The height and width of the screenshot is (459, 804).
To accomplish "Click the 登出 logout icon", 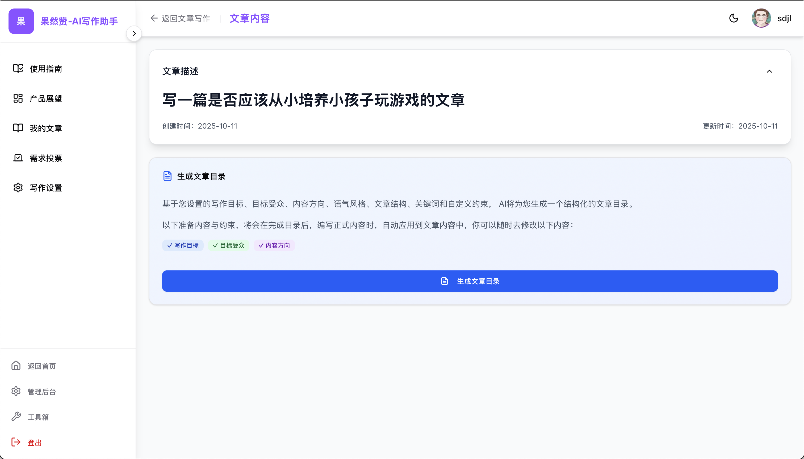I will [16, 442].
